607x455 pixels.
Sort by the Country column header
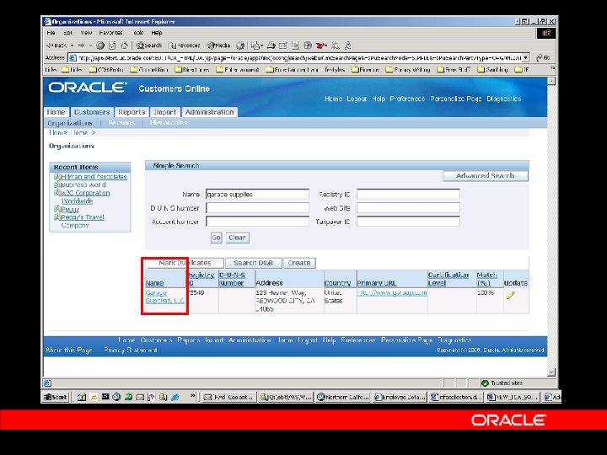337,283
